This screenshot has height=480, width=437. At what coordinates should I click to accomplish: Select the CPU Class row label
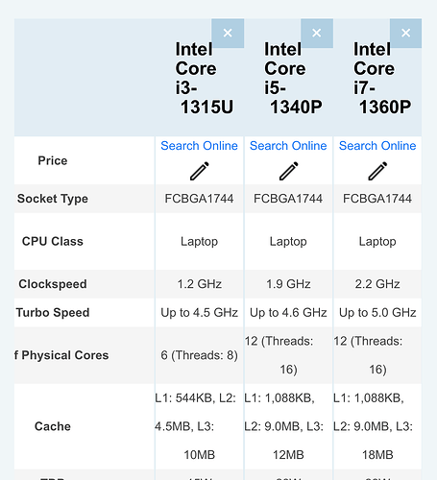53,241
